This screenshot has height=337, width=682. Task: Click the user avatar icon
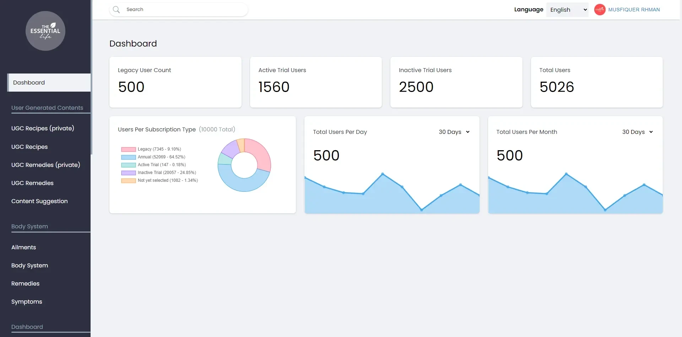click(x=600, y=10)
